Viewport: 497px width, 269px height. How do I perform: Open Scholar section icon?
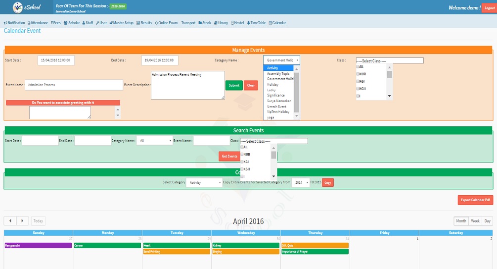(66, 23)
